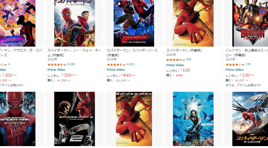Image resolution: width=268 pixels, height=148 pixels.
Task: Expand rating chevron for No Way Home
Action: pos(65,65)
